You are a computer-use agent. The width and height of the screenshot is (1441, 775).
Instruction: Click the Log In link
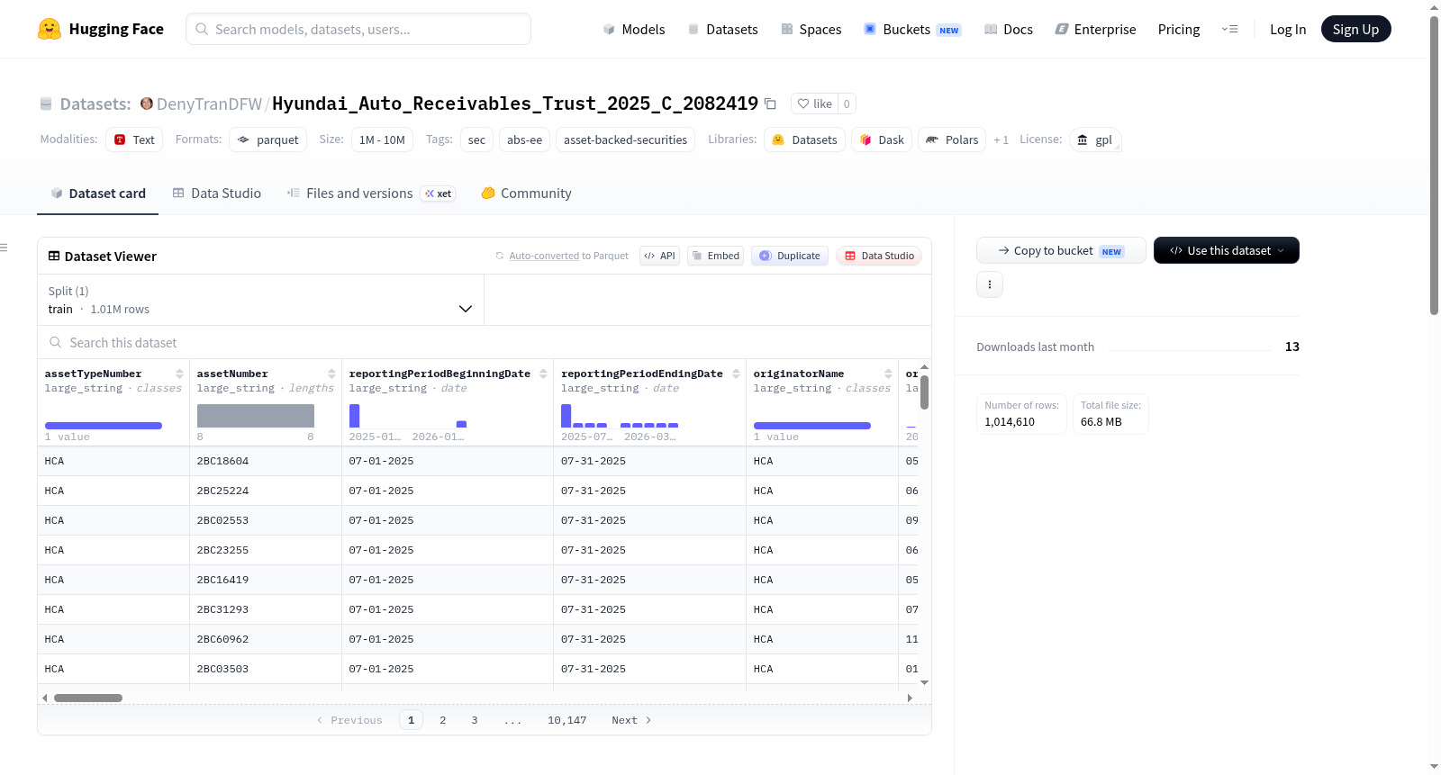tap(1288, 29)
